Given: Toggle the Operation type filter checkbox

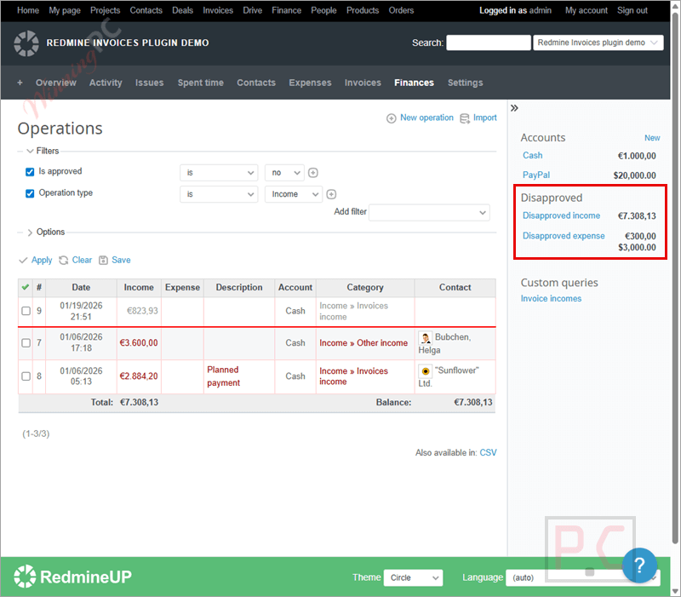Looking at the screenshot, I should pyautogui.click(x=30, y=193).
